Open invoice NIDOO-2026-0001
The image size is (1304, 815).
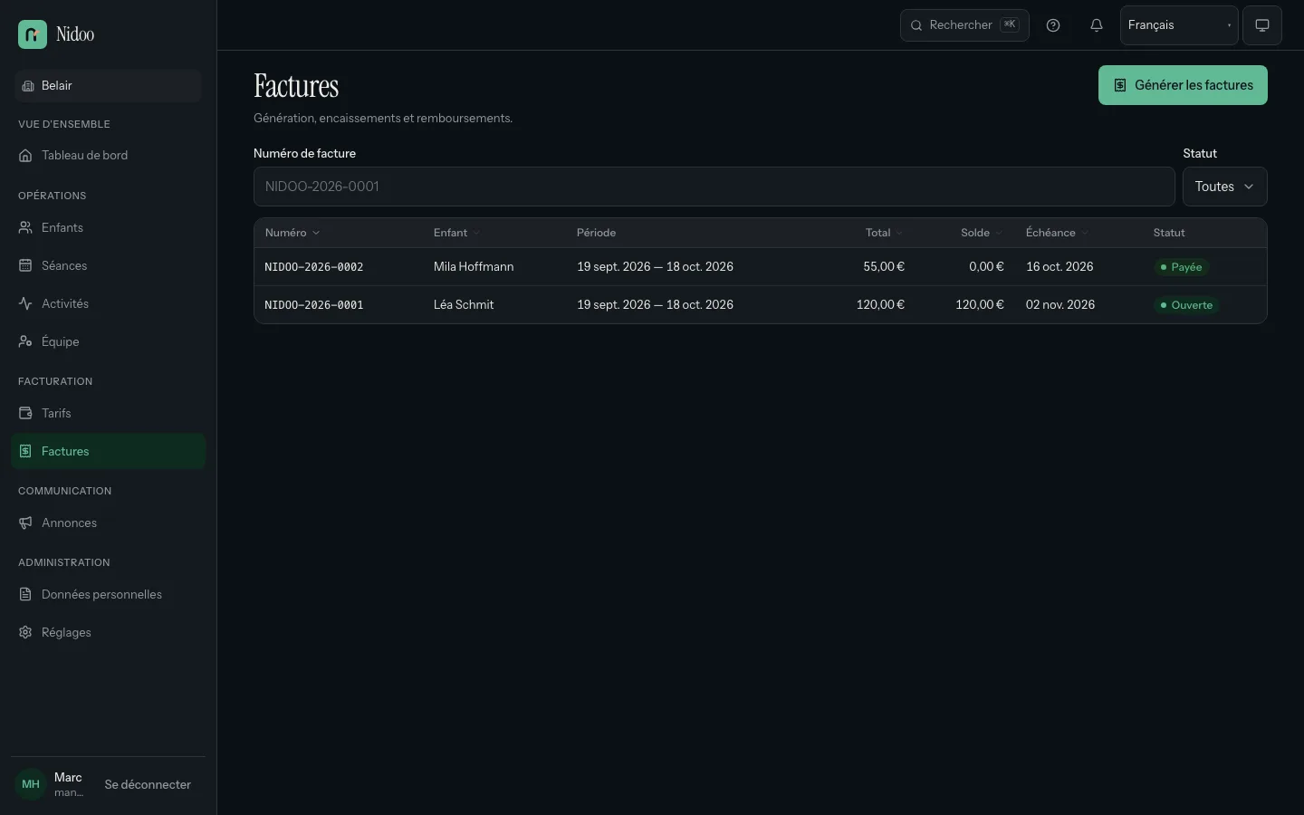(313, 305)
